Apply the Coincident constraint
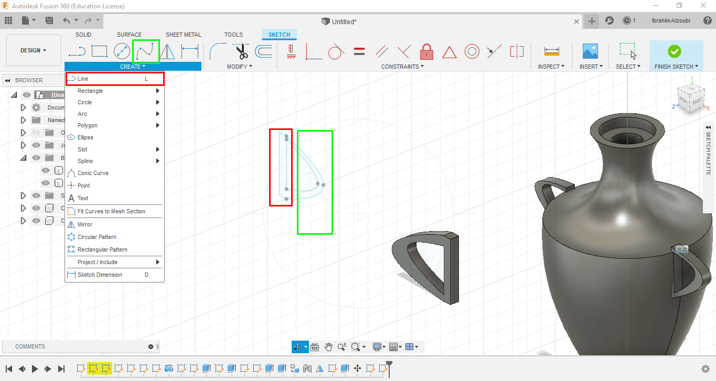 click(314, 51)
